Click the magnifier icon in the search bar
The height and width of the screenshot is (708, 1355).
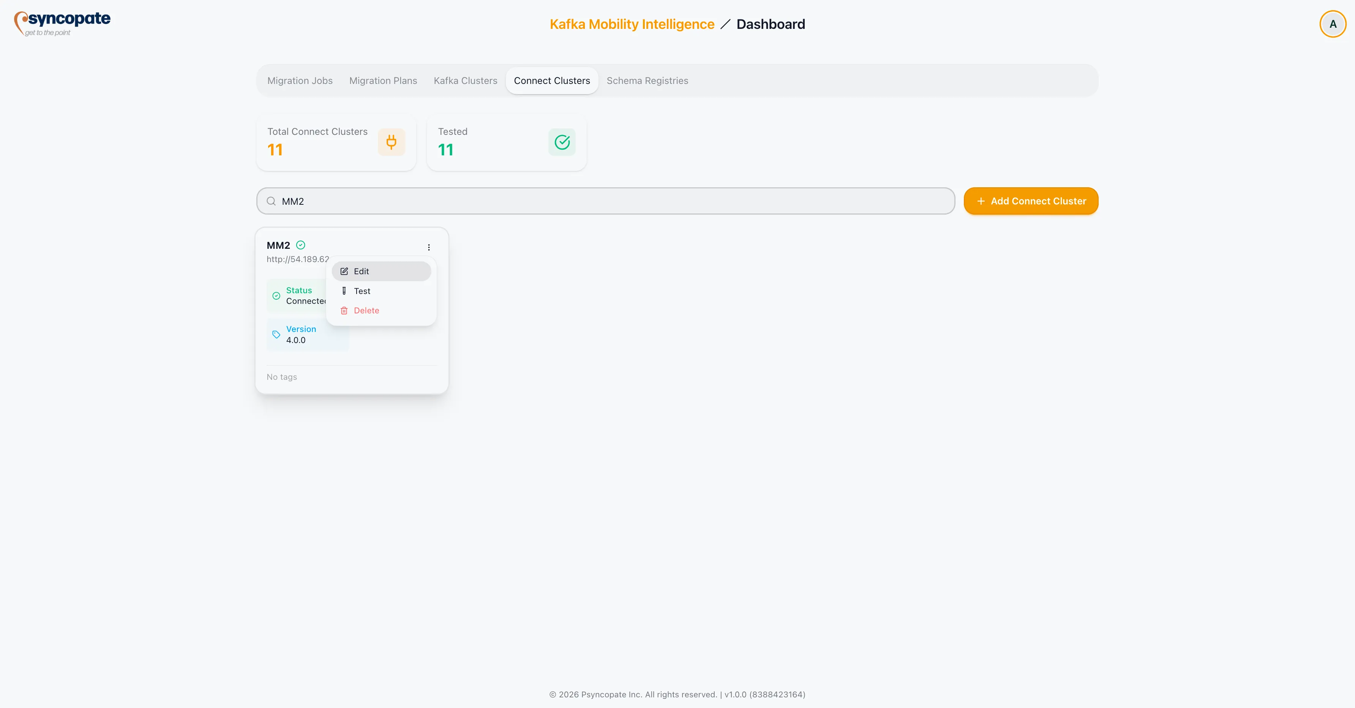click(x=271, y=201)
